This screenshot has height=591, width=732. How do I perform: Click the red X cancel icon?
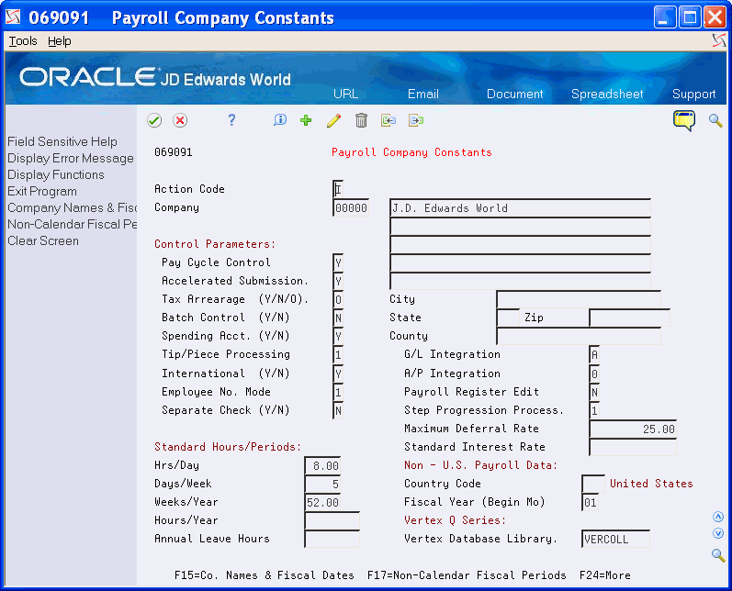[x=180, y=120]
